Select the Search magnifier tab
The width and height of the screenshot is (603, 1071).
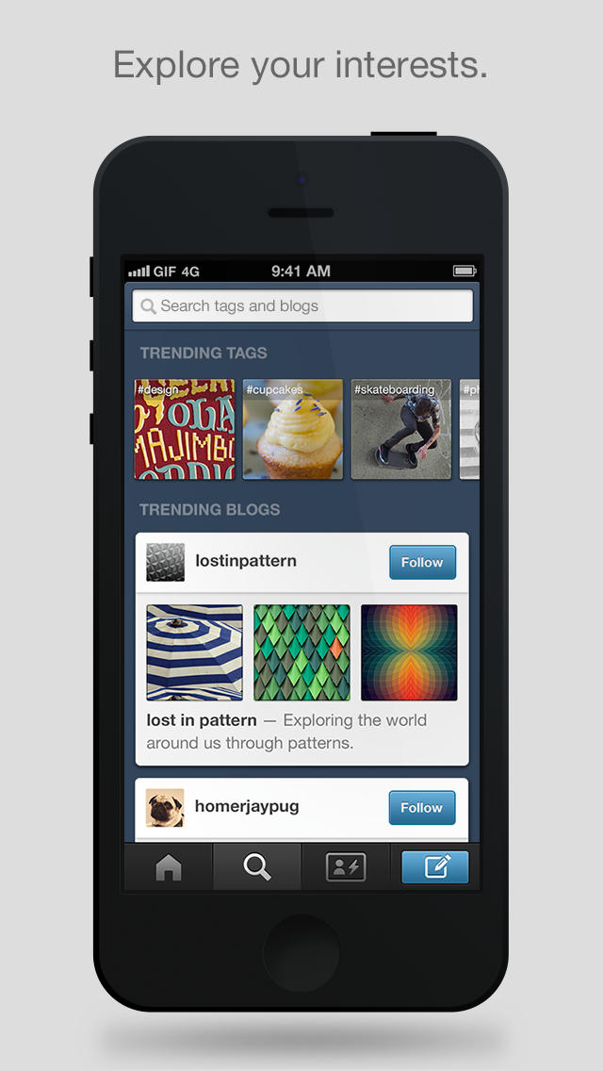[257, 867]
